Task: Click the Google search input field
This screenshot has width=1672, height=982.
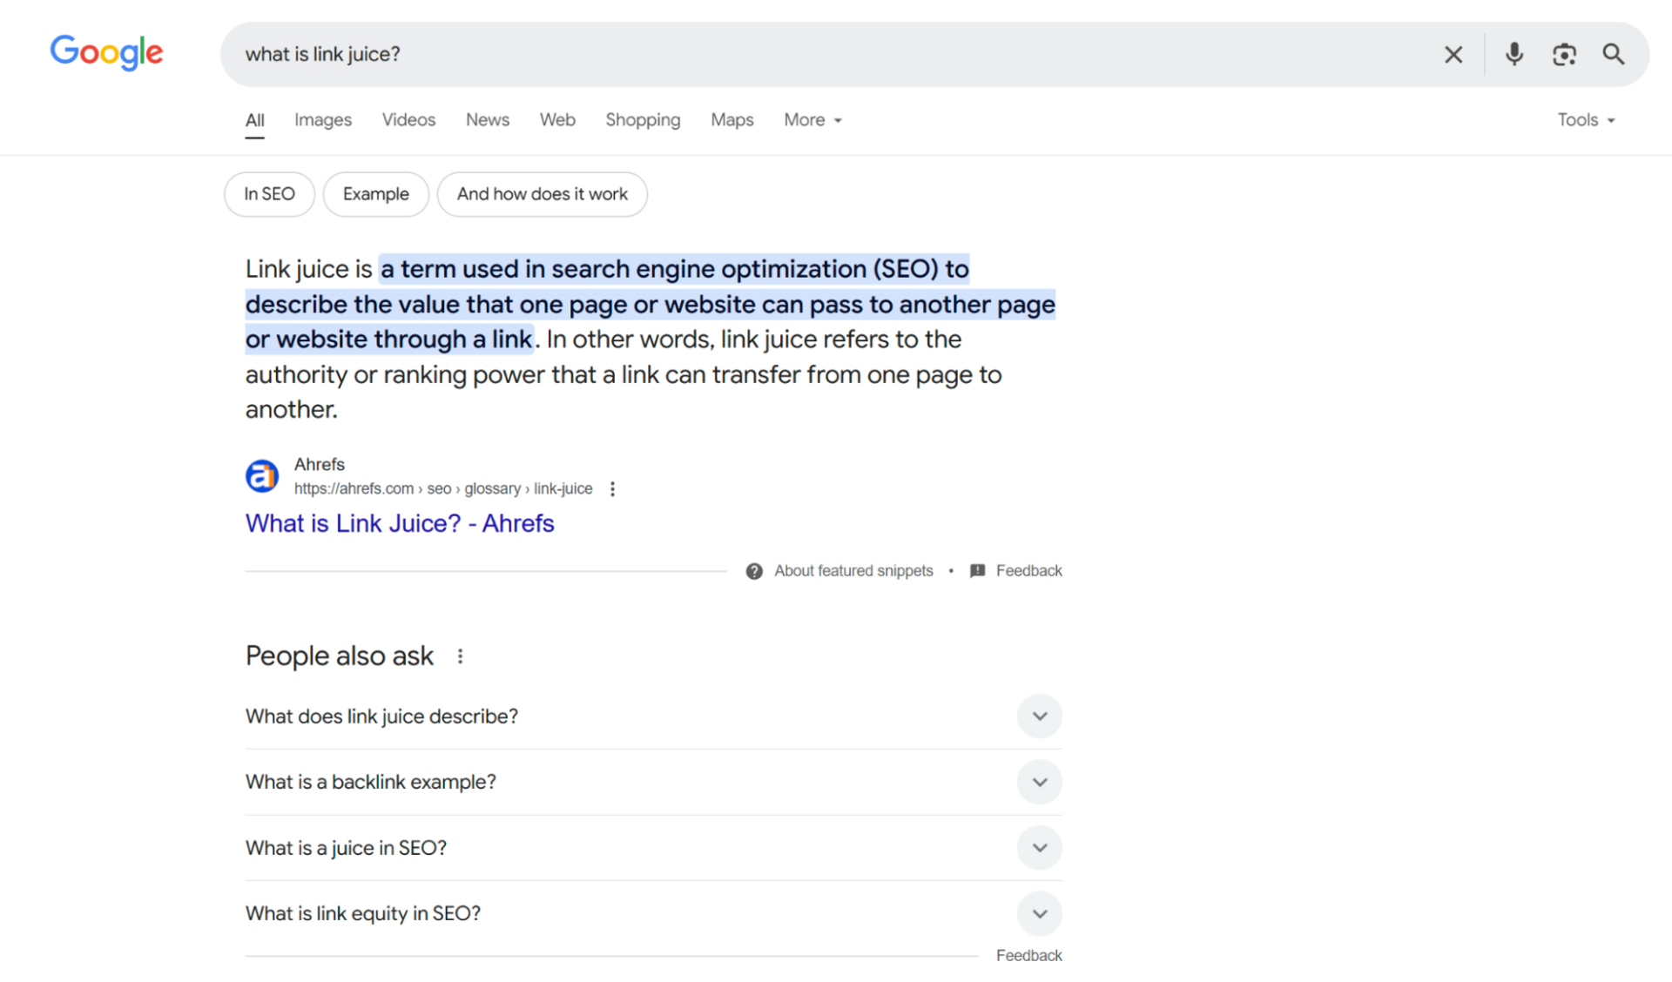Action: (835, 52)
